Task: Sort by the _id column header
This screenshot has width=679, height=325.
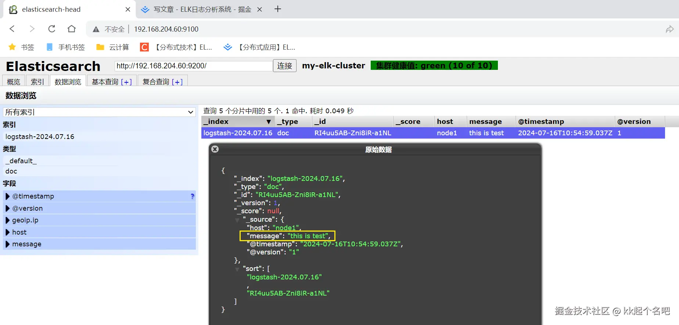Action: click(x=353, y=122)
